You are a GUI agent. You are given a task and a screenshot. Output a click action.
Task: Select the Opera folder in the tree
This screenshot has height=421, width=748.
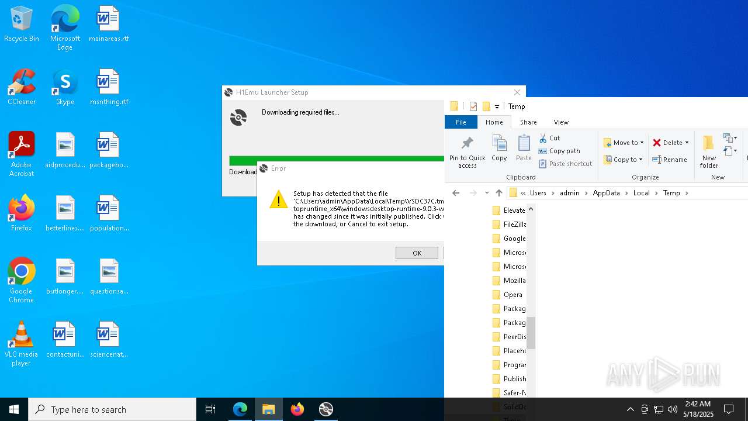click(x=507, y=295)
